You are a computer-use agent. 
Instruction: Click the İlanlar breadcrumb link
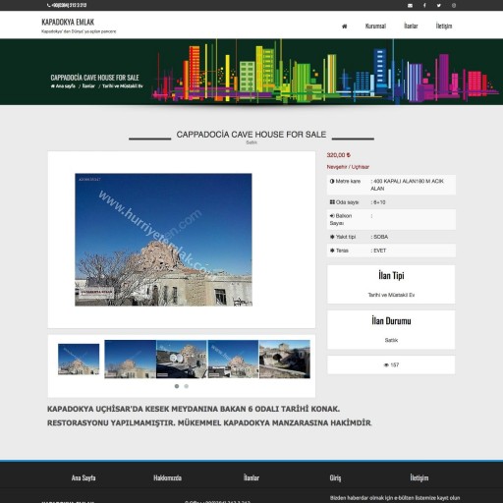[88, 86]
